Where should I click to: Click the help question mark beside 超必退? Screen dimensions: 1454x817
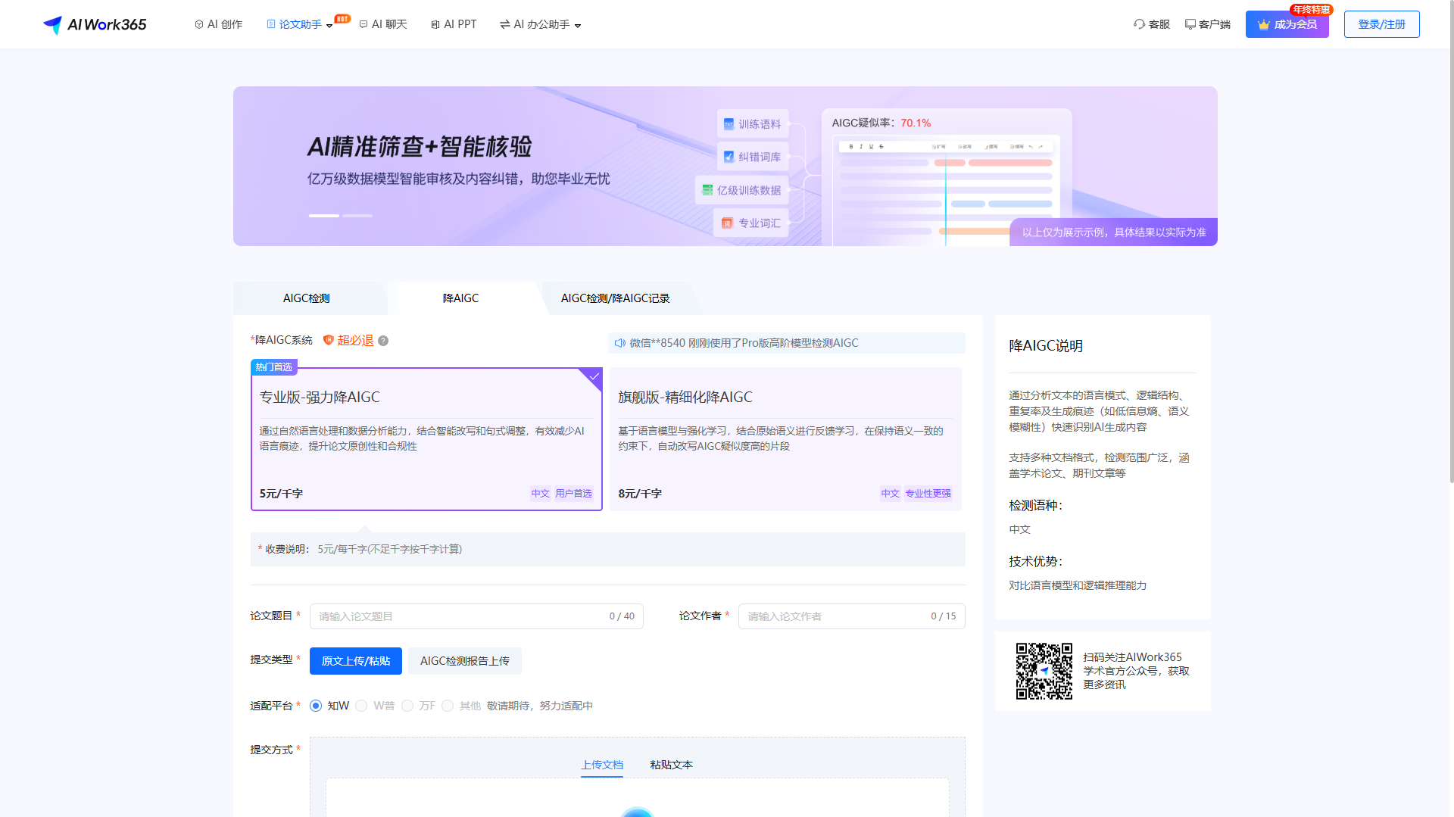pyautogui.click(x=384, y=341)
